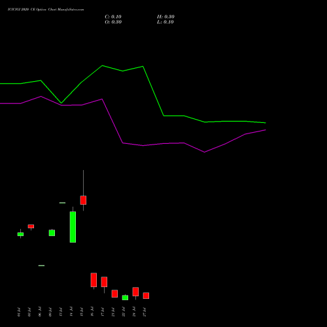Select the flat dash candle above 06 Jul

click(x=41, y=266)
